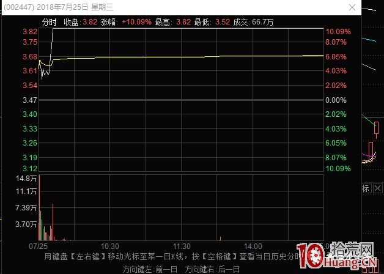This screenshot has width=384, height=274.
Task: Click the 0.00% baseline label
Action: pos(336,100)
